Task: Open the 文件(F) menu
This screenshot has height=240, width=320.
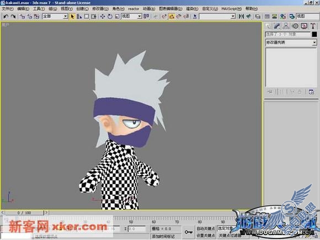Action: [x=8, y=9]
